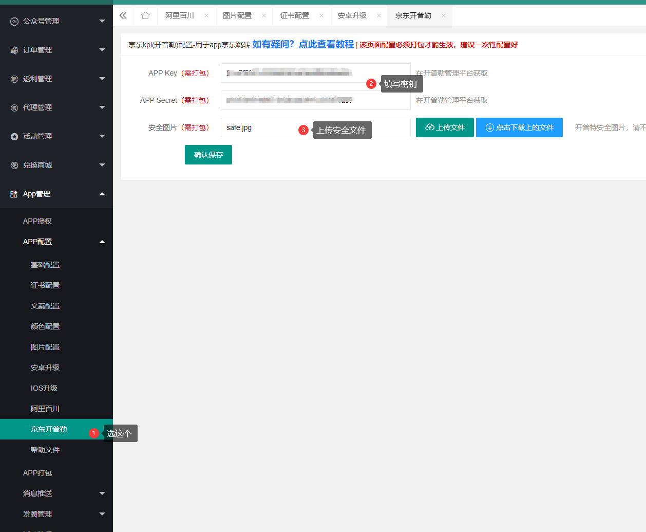
Task: Switch to the 安卓升级 tab
Action: click(x=352, y=15)
